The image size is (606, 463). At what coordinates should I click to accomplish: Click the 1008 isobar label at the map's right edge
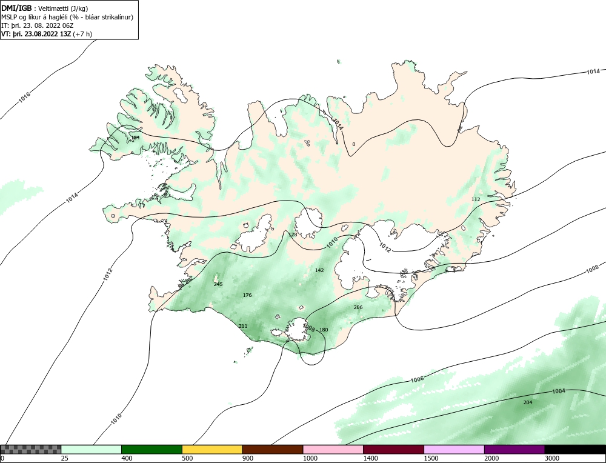pyautogui.click(x=592, y=269)
